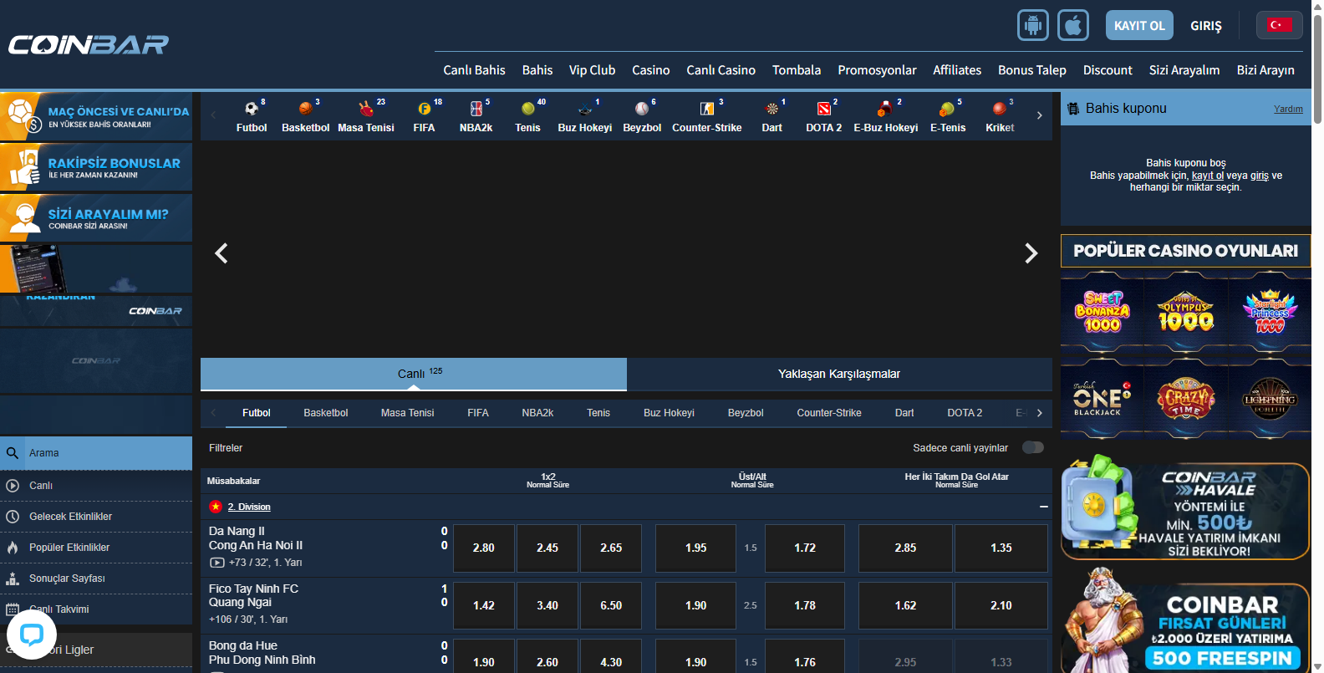This screenshot has width=1324, height=673.
Task: Go to next banner slide
Action: click(1031, 253)
